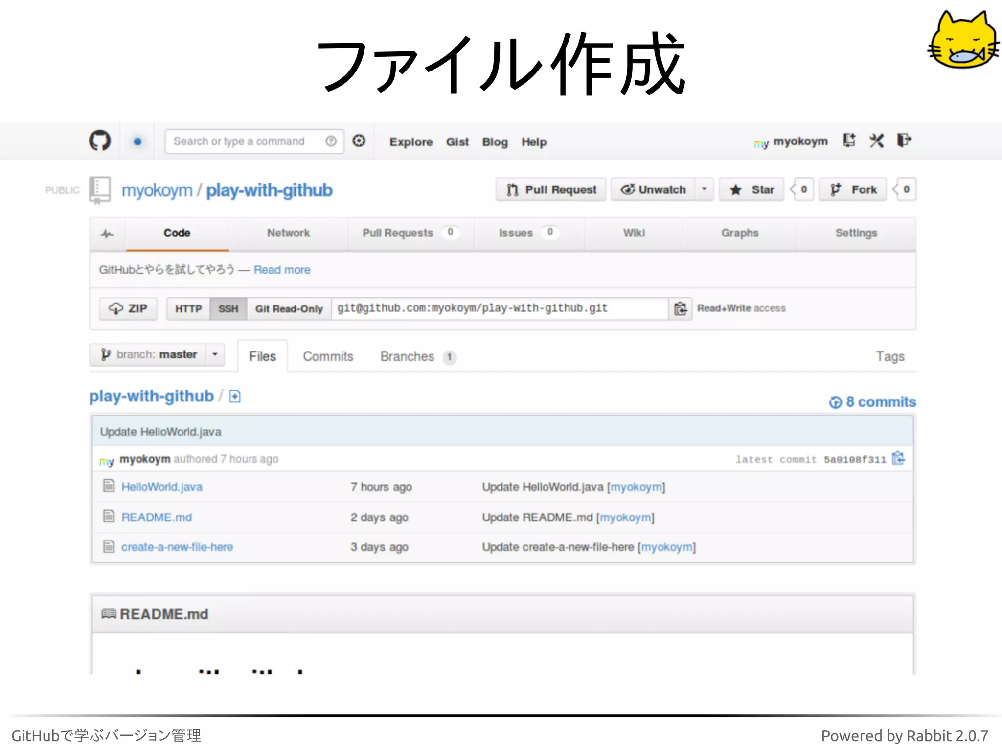Open the latest commit 5a0108f311 hash
The width and height of the screenshot is (1002, 752).
(855, 459)
